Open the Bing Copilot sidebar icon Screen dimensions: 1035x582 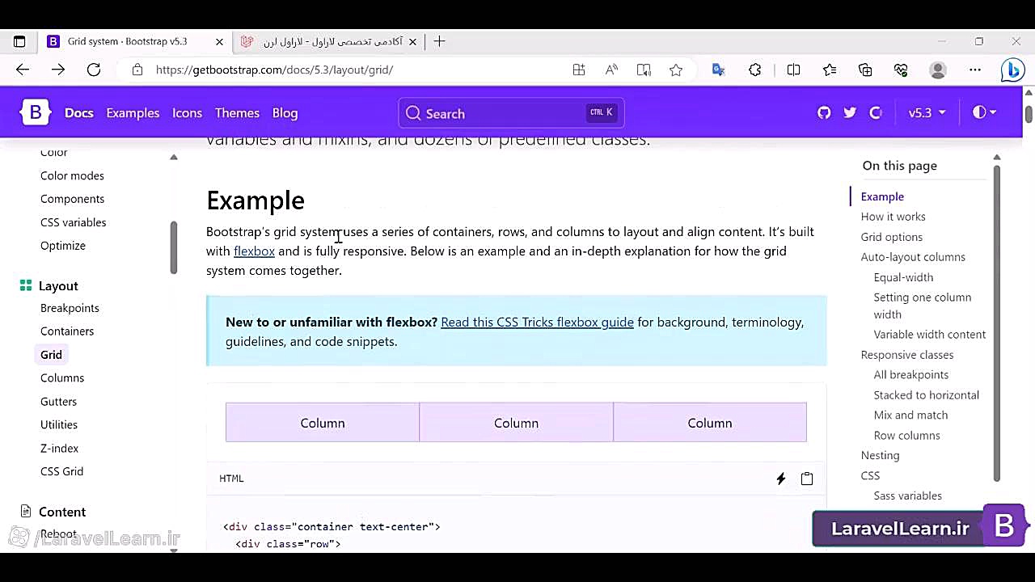(x=1012, y=70)
